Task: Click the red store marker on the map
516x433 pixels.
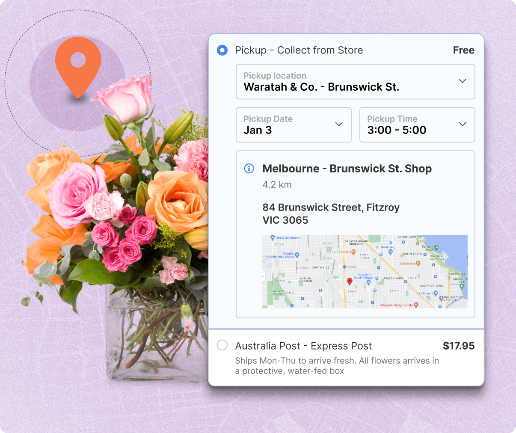Action: 350,282
